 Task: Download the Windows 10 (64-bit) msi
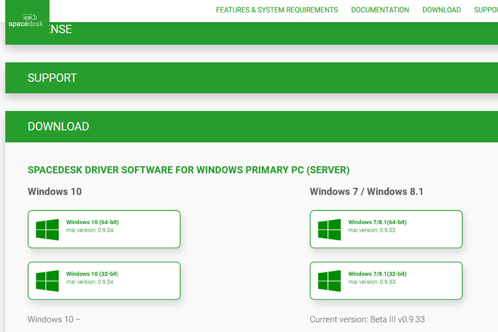pos(104,229)
